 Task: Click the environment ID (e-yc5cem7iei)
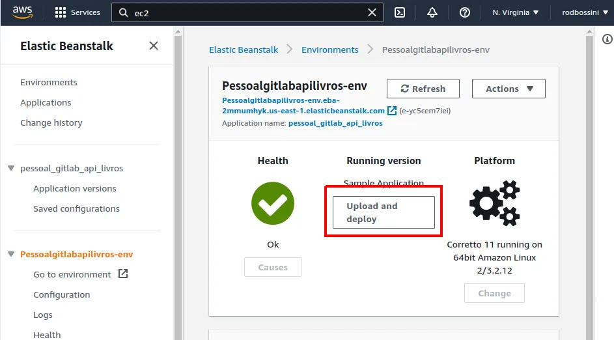point(425,111)
